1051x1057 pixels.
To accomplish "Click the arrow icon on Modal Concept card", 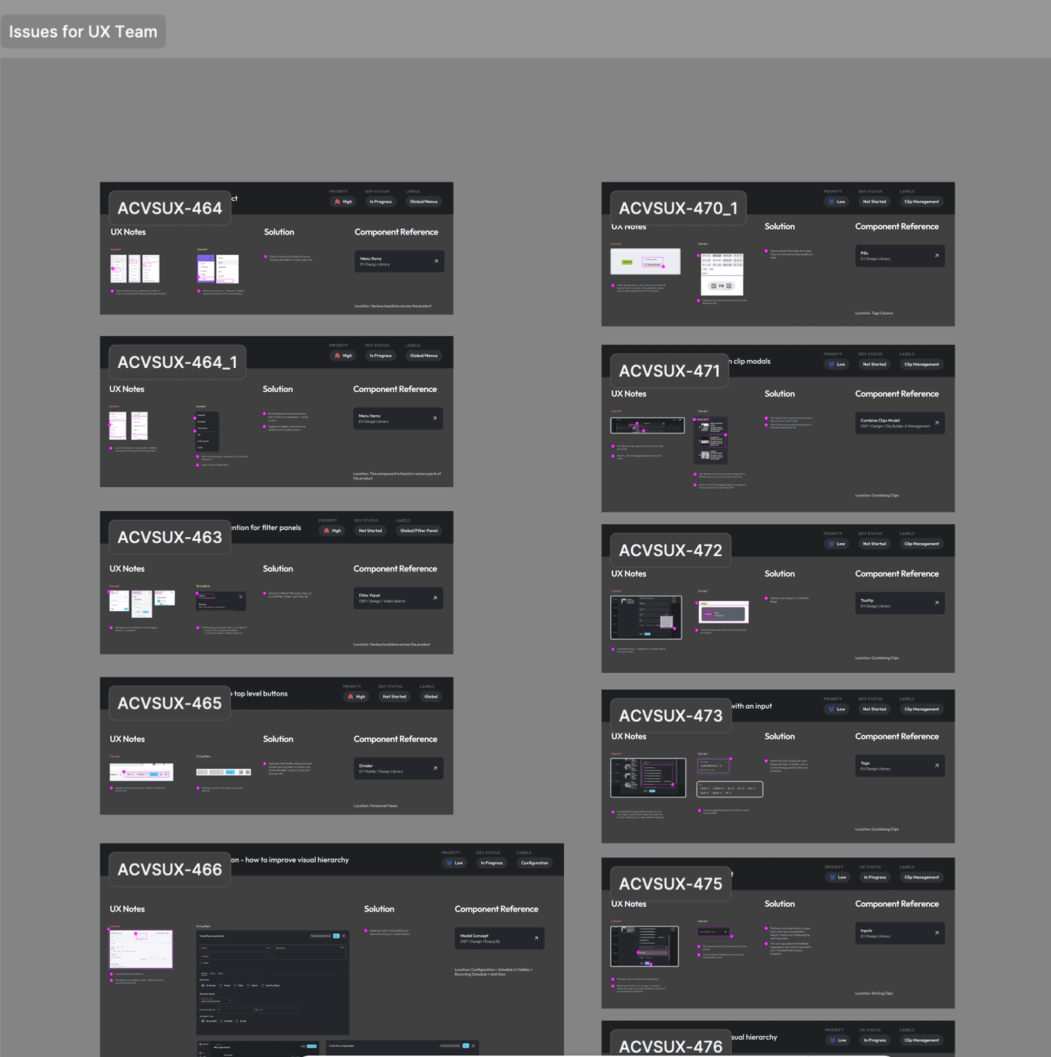I will coord(536,938).
